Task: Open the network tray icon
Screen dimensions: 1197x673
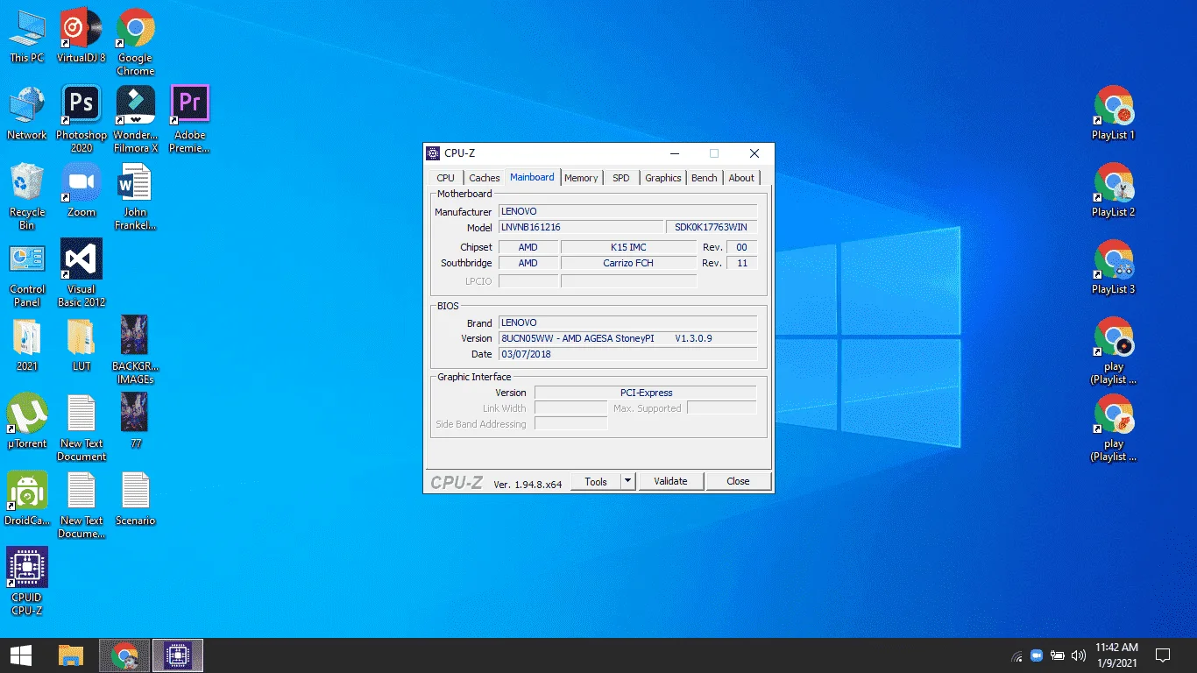Action: tap(1016, 655)
